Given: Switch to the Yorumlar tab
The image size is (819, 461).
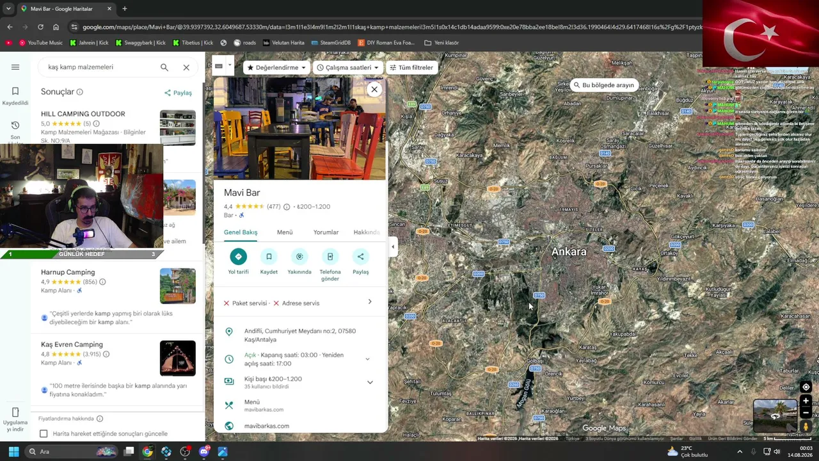Looking at the screenshot, I should pos(326,232).
